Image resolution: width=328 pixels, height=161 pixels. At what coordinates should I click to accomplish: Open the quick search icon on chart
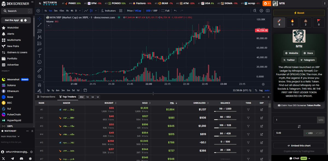(255, 11)
